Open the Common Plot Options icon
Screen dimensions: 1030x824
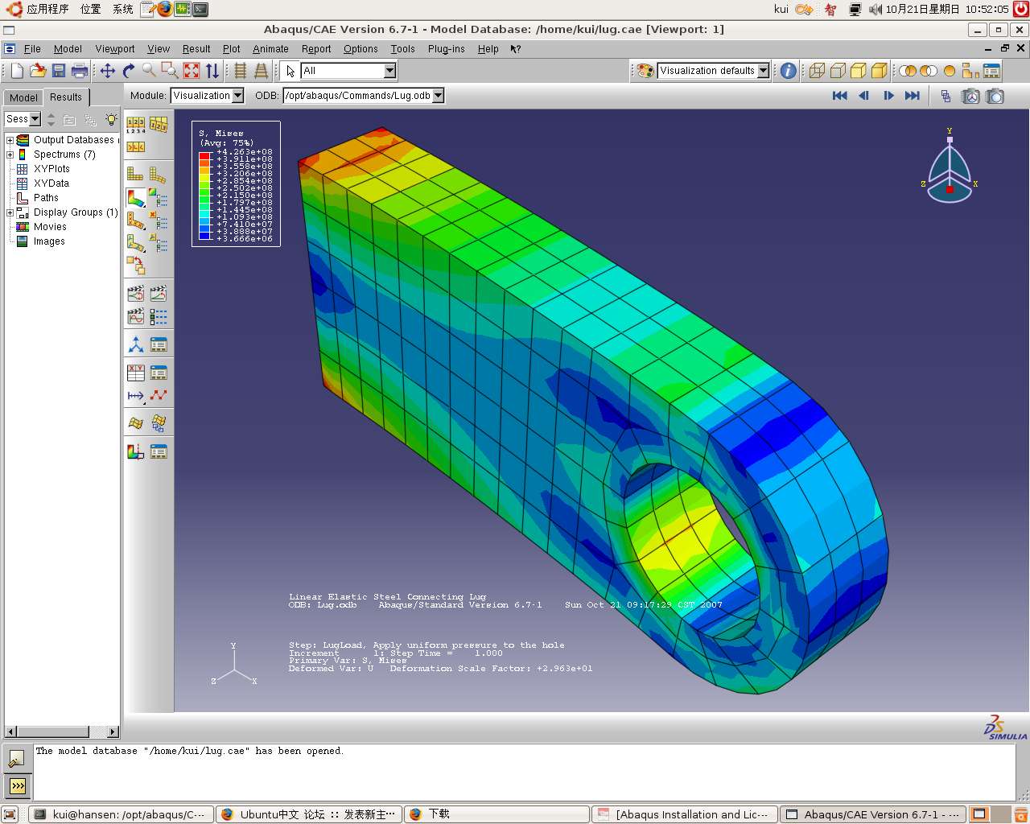coord(136,125)
